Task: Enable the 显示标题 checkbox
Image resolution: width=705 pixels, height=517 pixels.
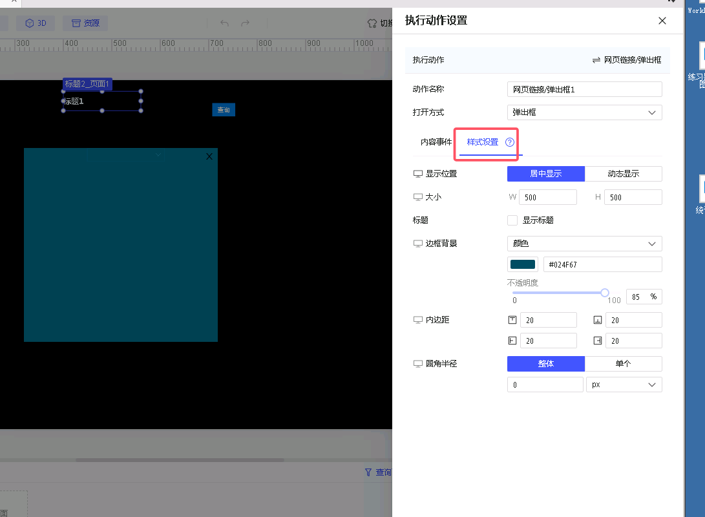Action: tap(512, 220)
